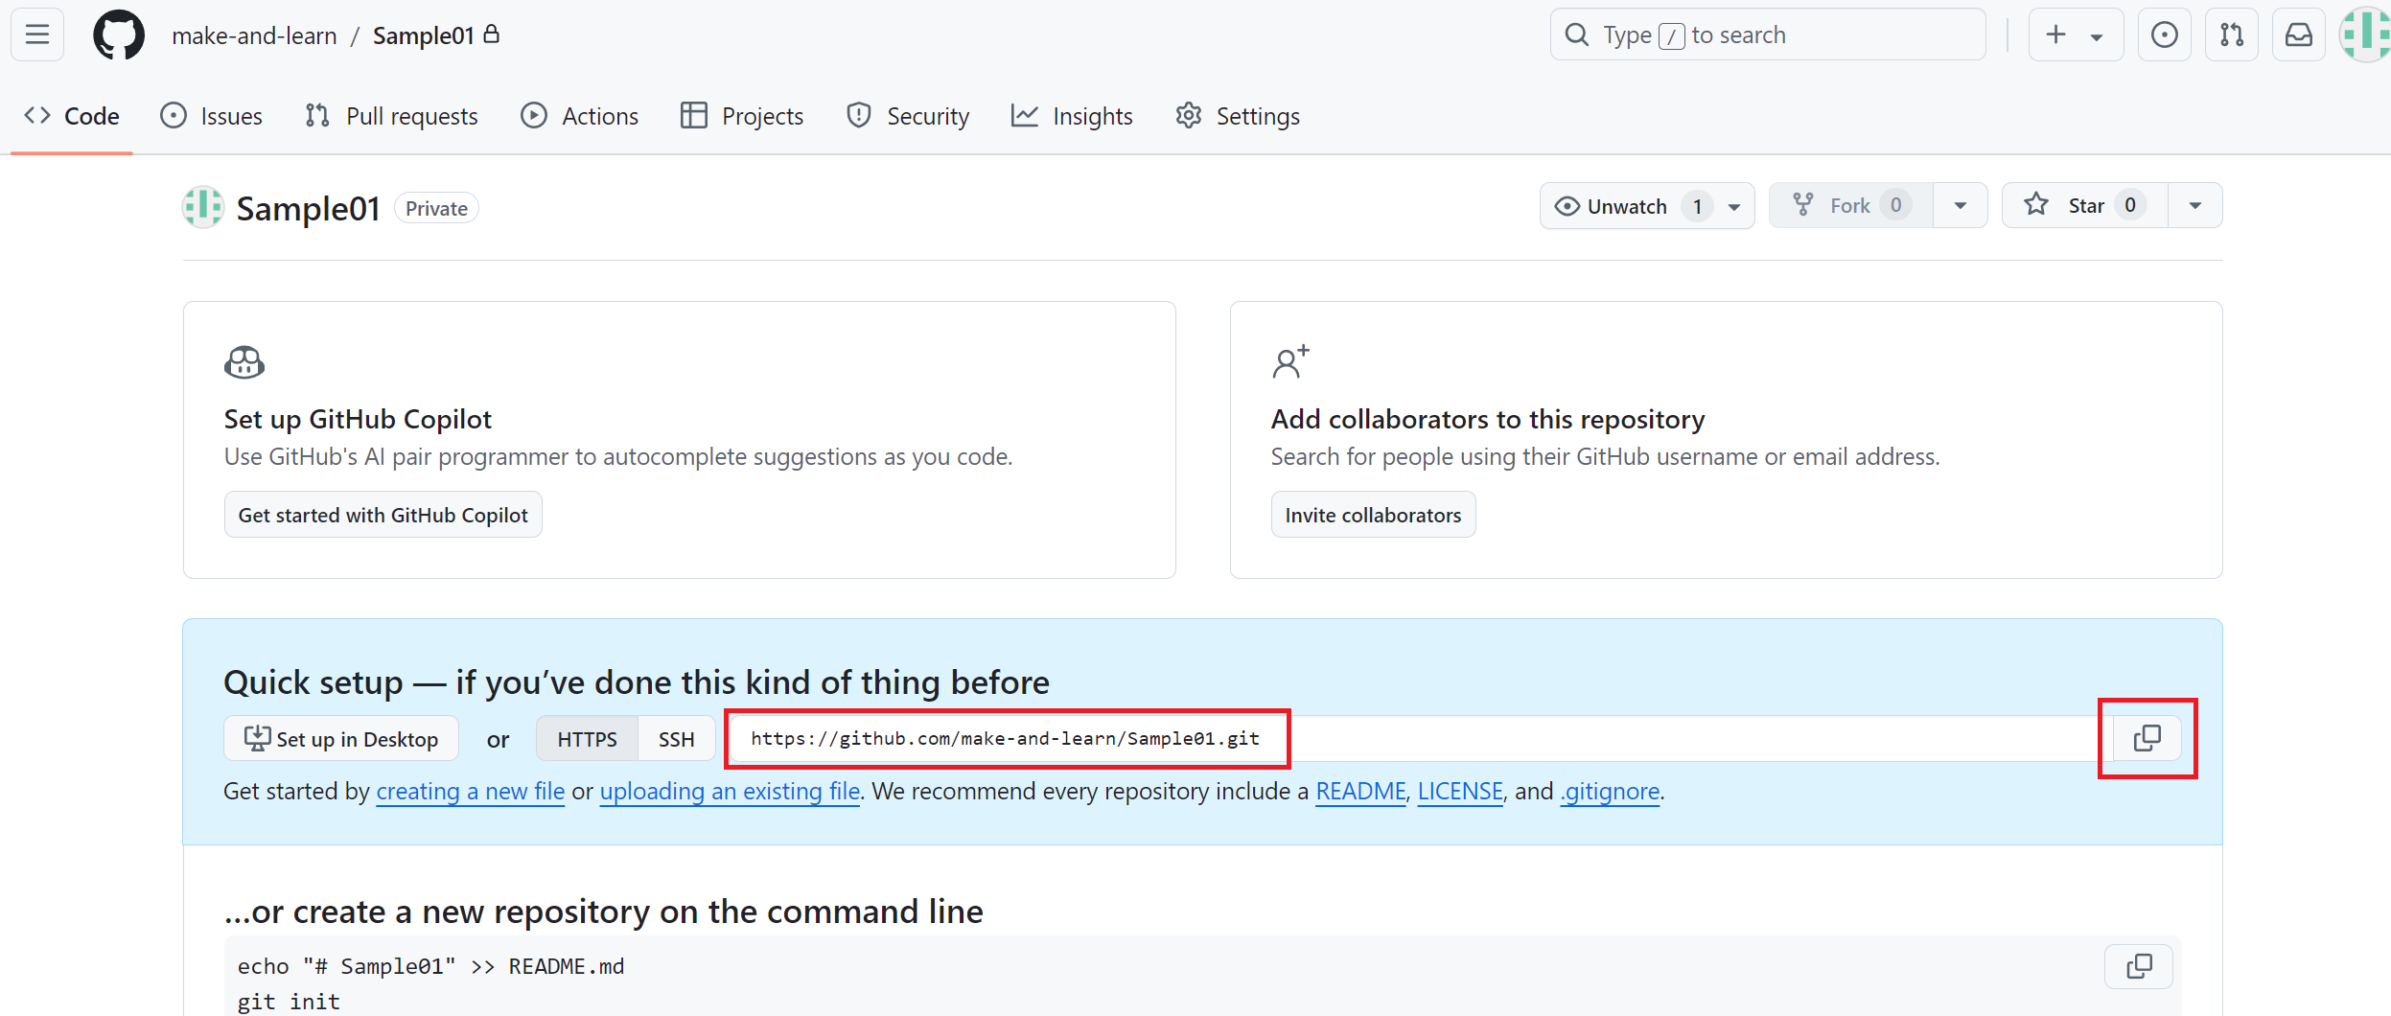Open the README link
The image size is (2391, 1016).
(1360, 792)
